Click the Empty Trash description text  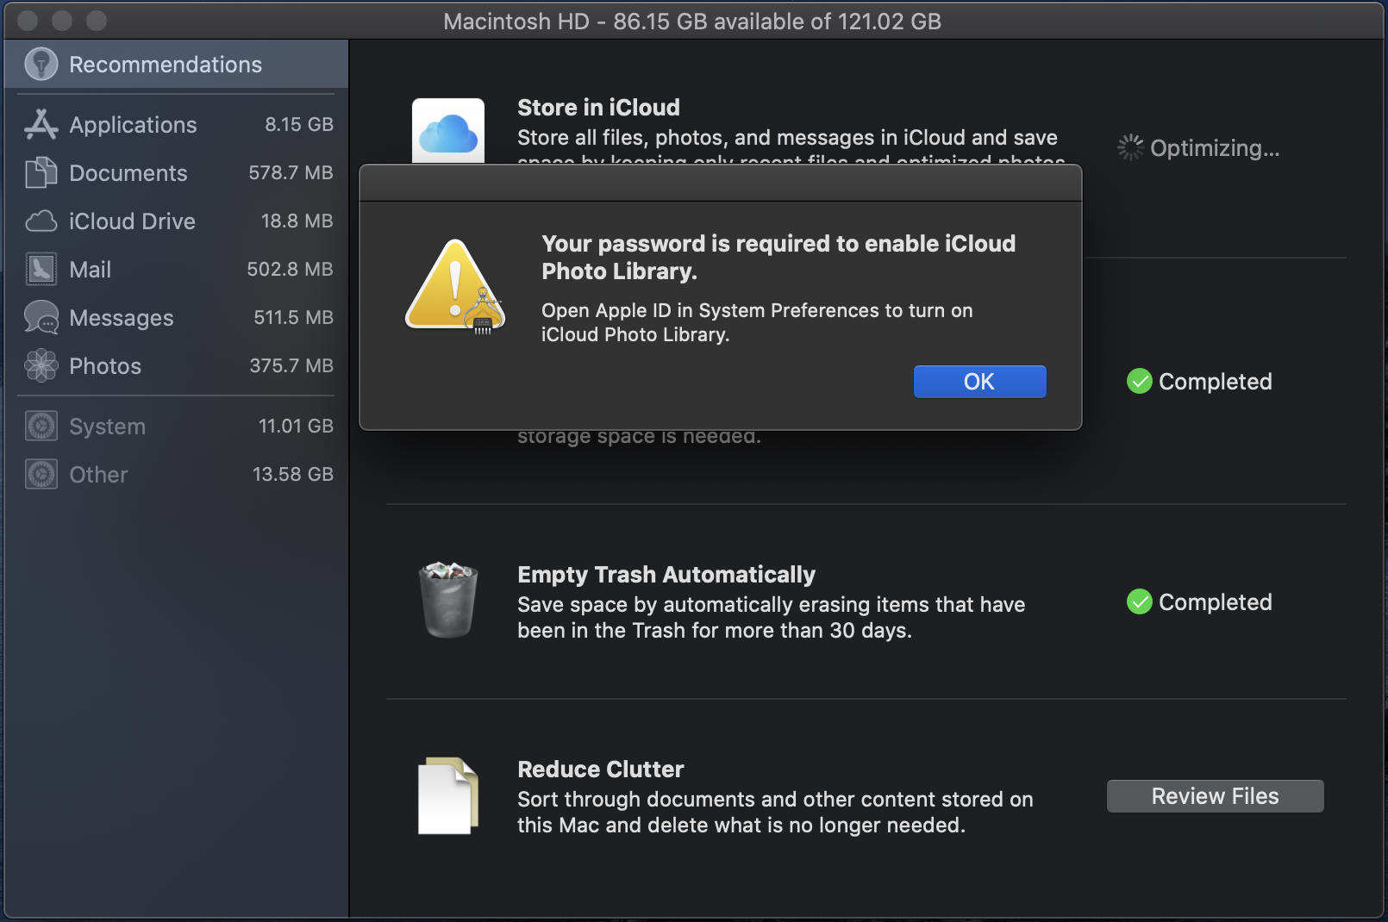(772, 618)
